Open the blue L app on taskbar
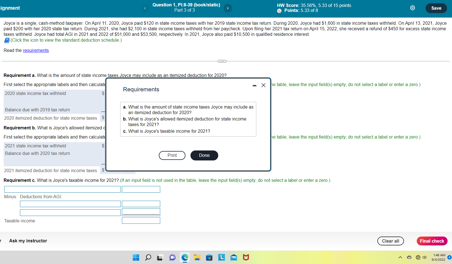 pyautogui.click(x=221, y=257)
